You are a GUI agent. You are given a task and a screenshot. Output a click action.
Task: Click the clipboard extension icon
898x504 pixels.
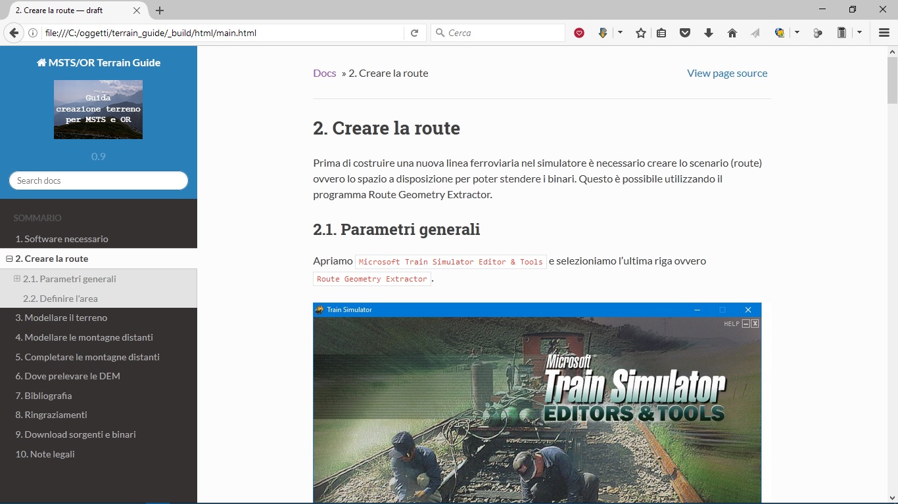[841, 33]
